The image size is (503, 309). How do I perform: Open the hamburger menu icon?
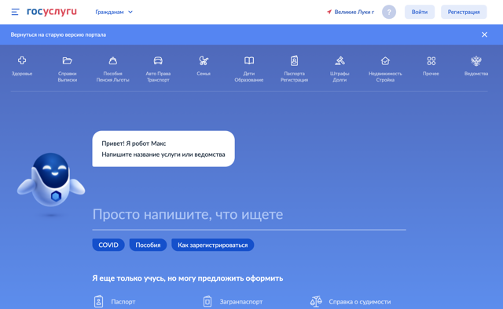pyautogui.click(x=15, y=13)
